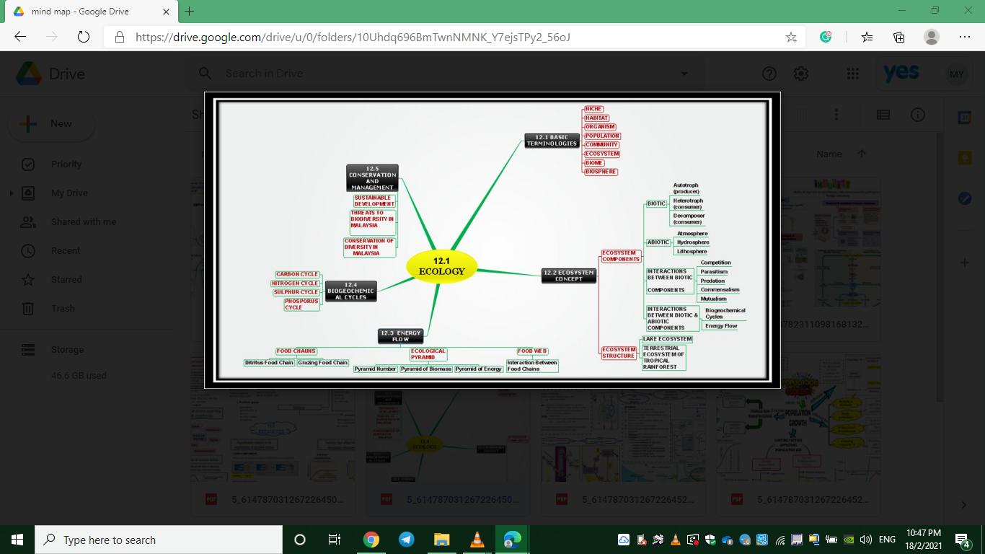Image resolution: width=985 pixels, height=554 pixels.
Task: Hide the side panel chevron
Action: point(965,505)
